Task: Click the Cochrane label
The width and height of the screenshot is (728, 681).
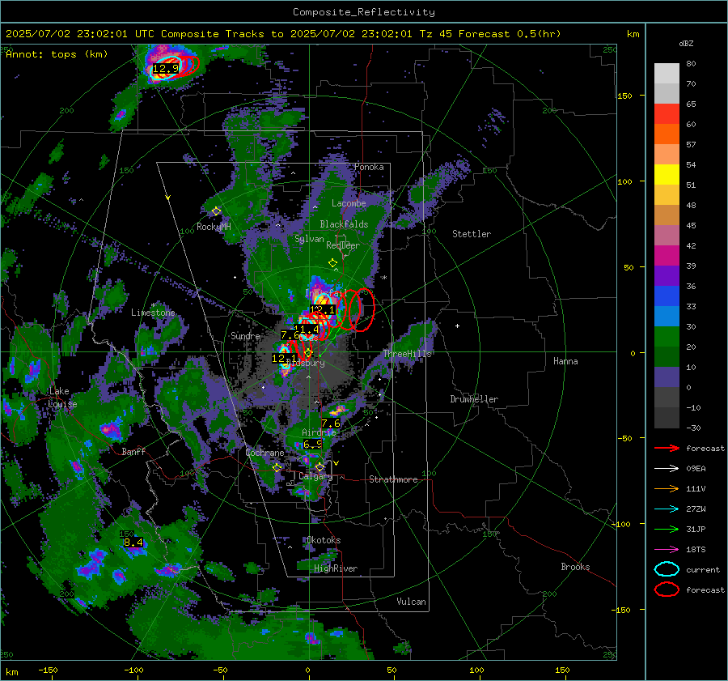Action: click(265, 453)
